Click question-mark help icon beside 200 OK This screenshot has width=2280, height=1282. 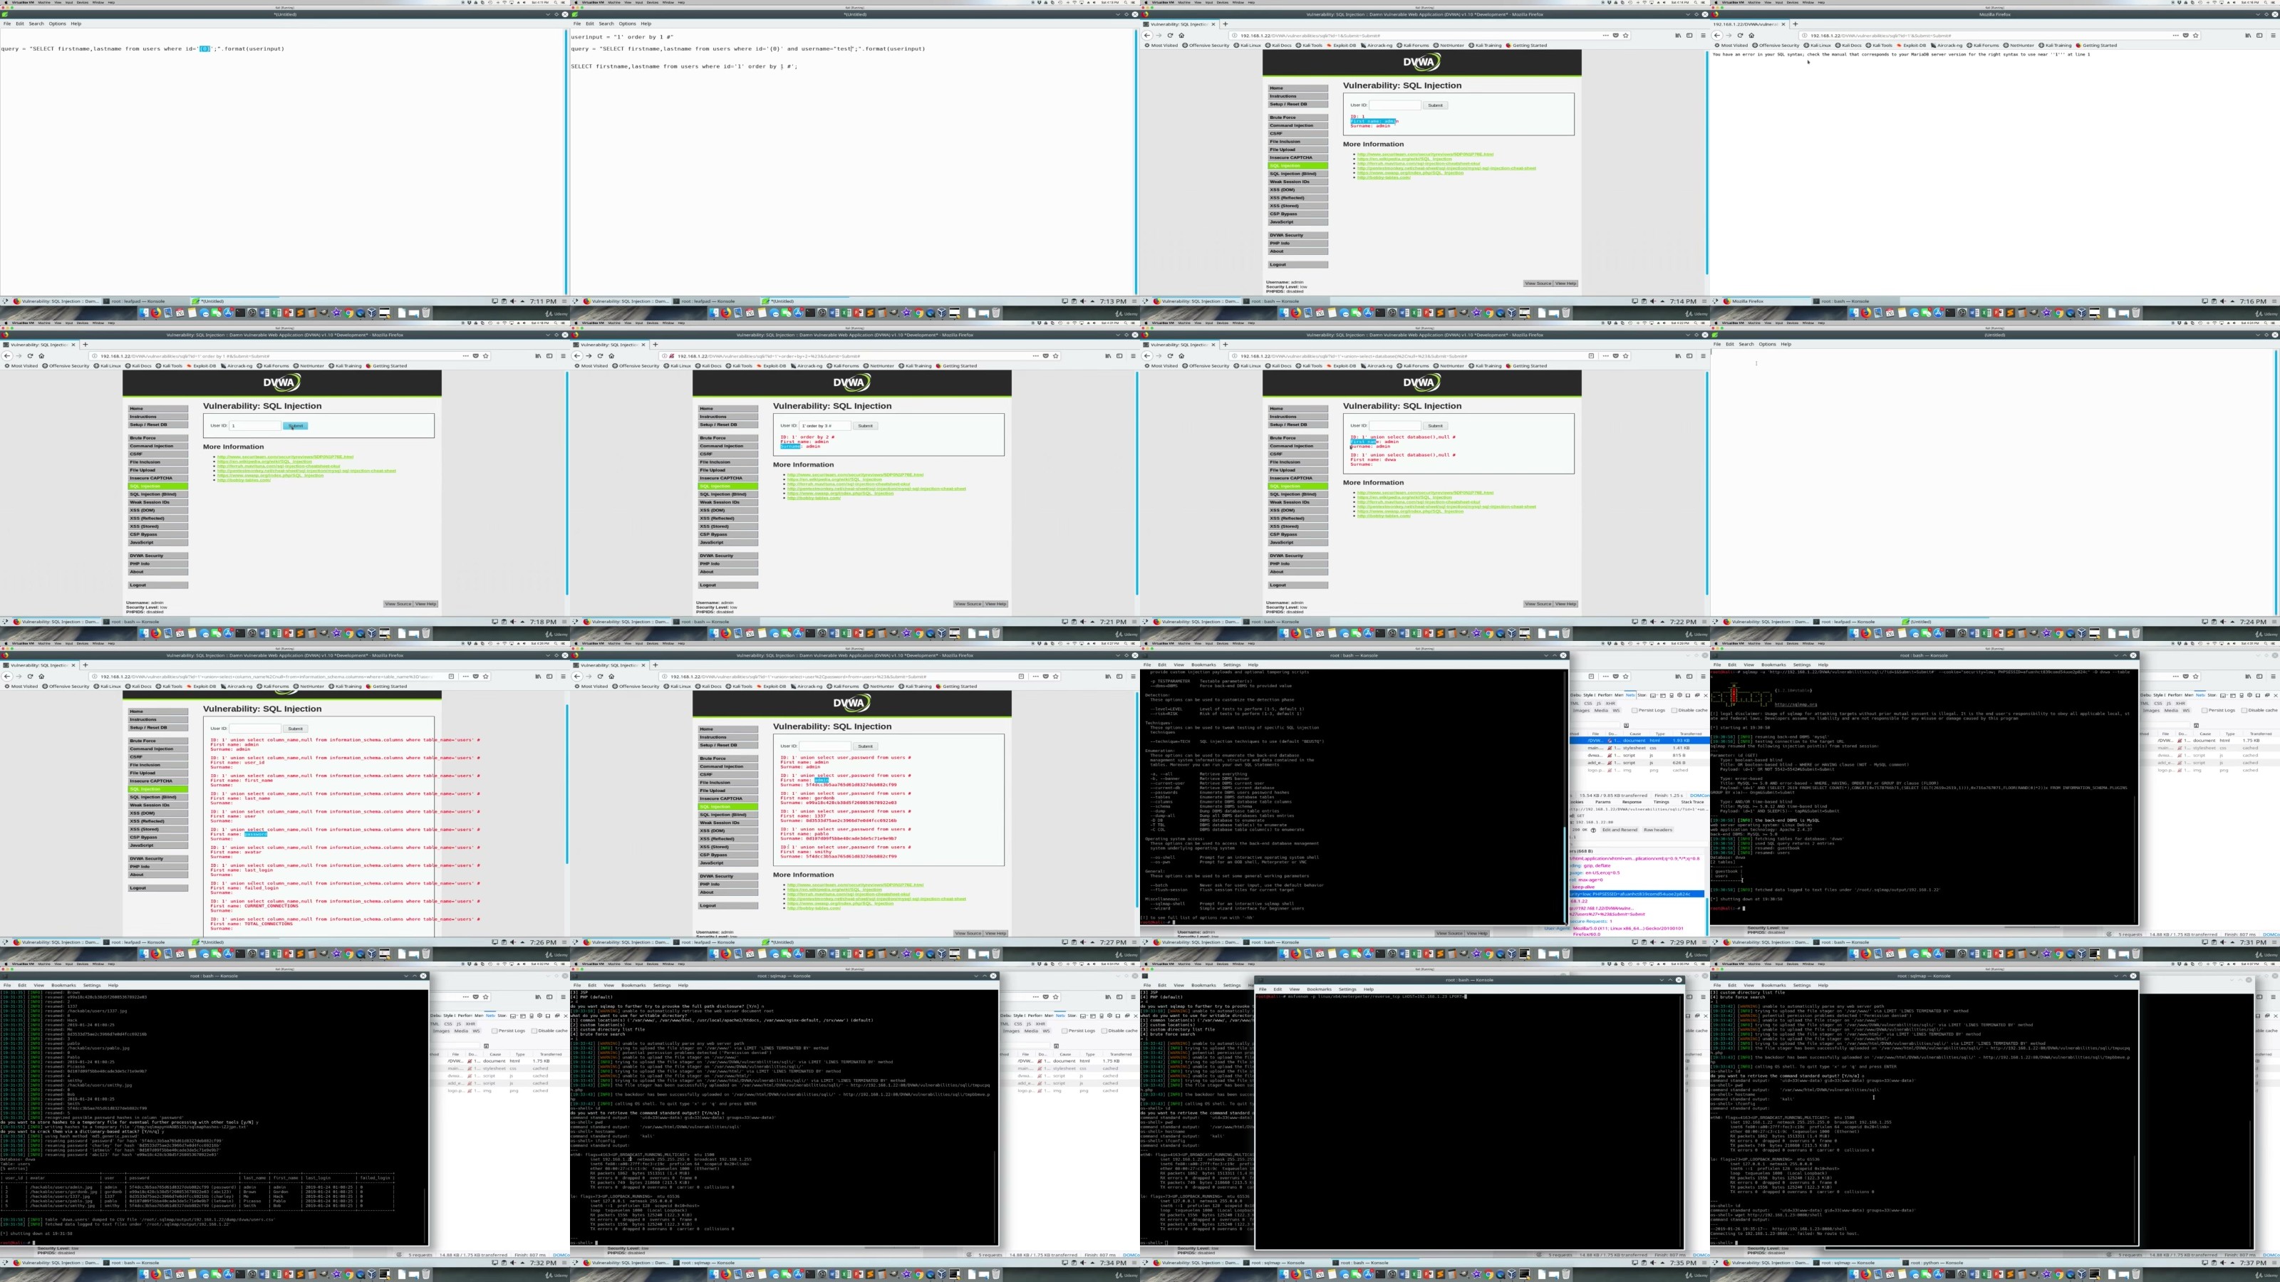click(1594, 830)
